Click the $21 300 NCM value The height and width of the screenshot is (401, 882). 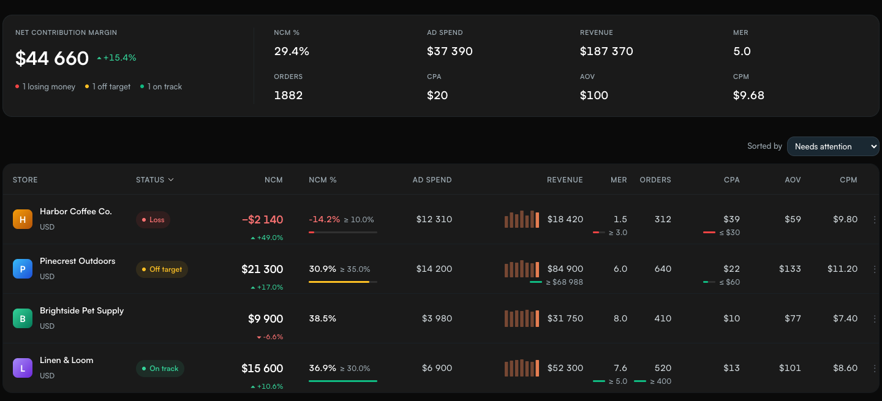(262, 269)
